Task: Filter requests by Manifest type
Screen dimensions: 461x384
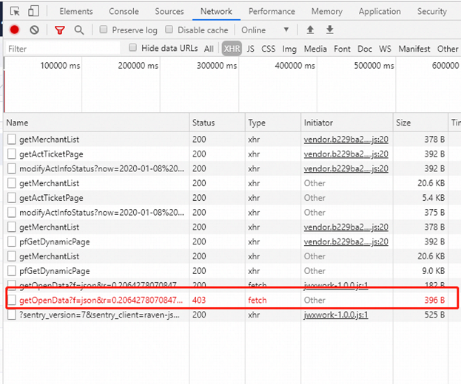Action: [x=414, y=49]
